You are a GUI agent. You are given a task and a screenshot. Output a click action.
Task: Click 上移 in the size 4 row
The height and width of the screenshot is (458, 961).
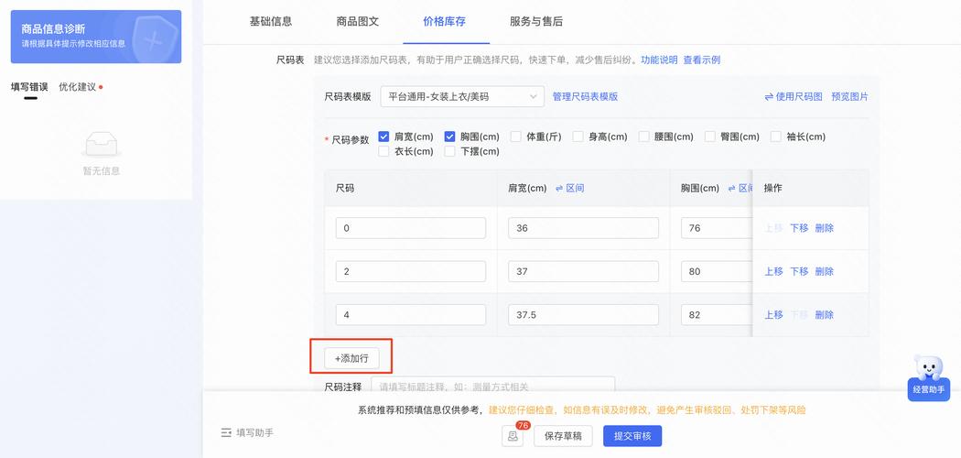773,315
